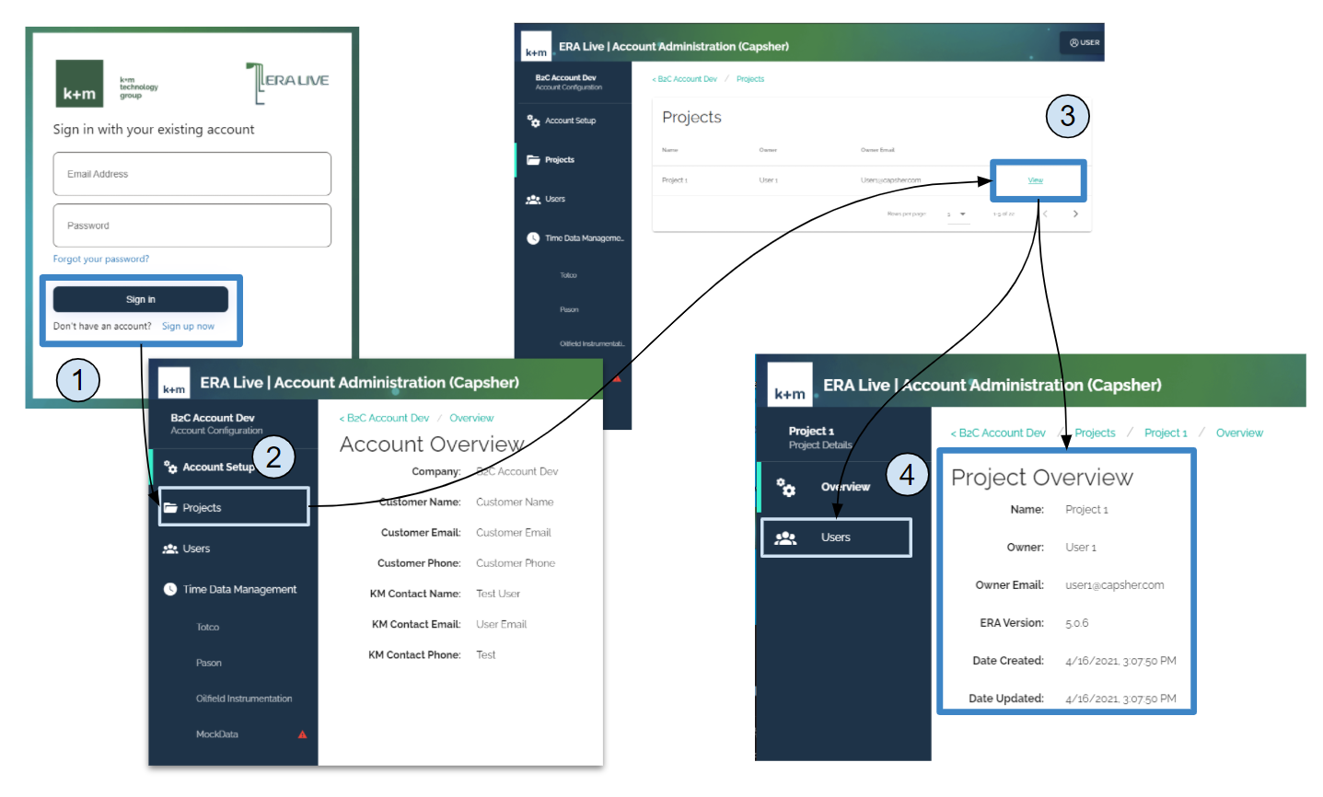Click Project 1 breadcrumb in Project Overview window
Screen dimensions: 1323x797
(1166, 433)
